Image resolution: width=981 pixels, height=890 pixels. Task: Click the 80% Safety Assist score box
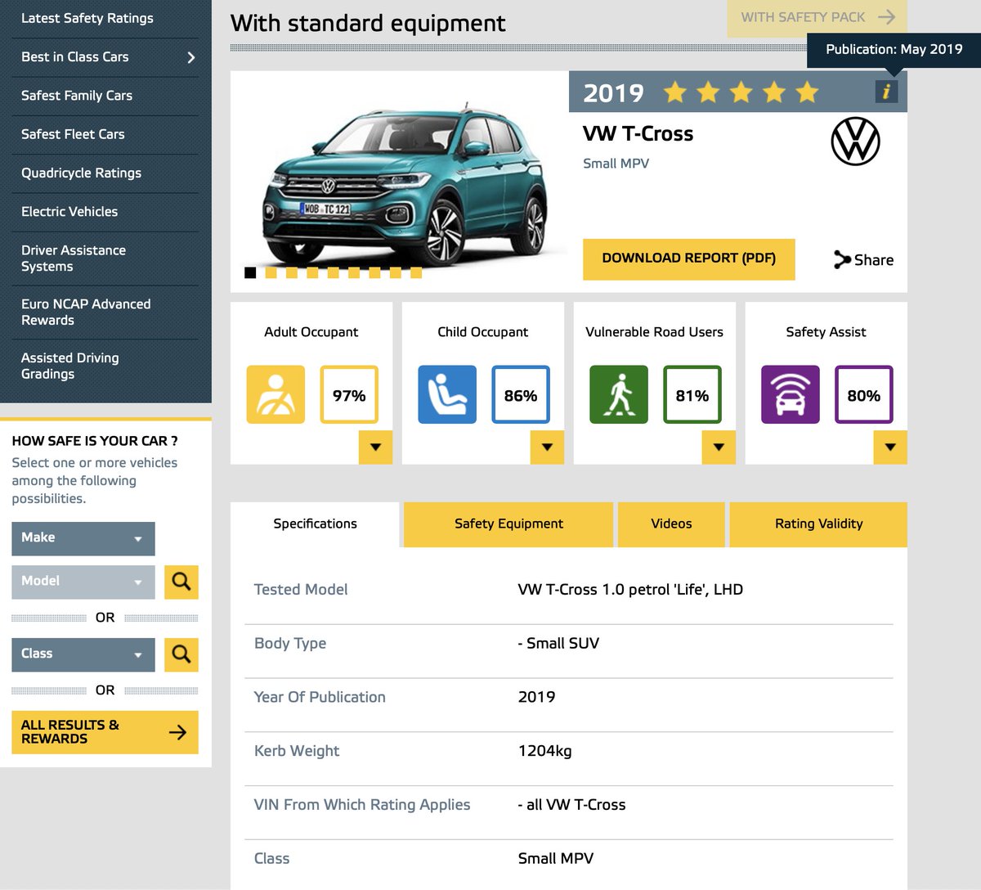tap(864, 395)
